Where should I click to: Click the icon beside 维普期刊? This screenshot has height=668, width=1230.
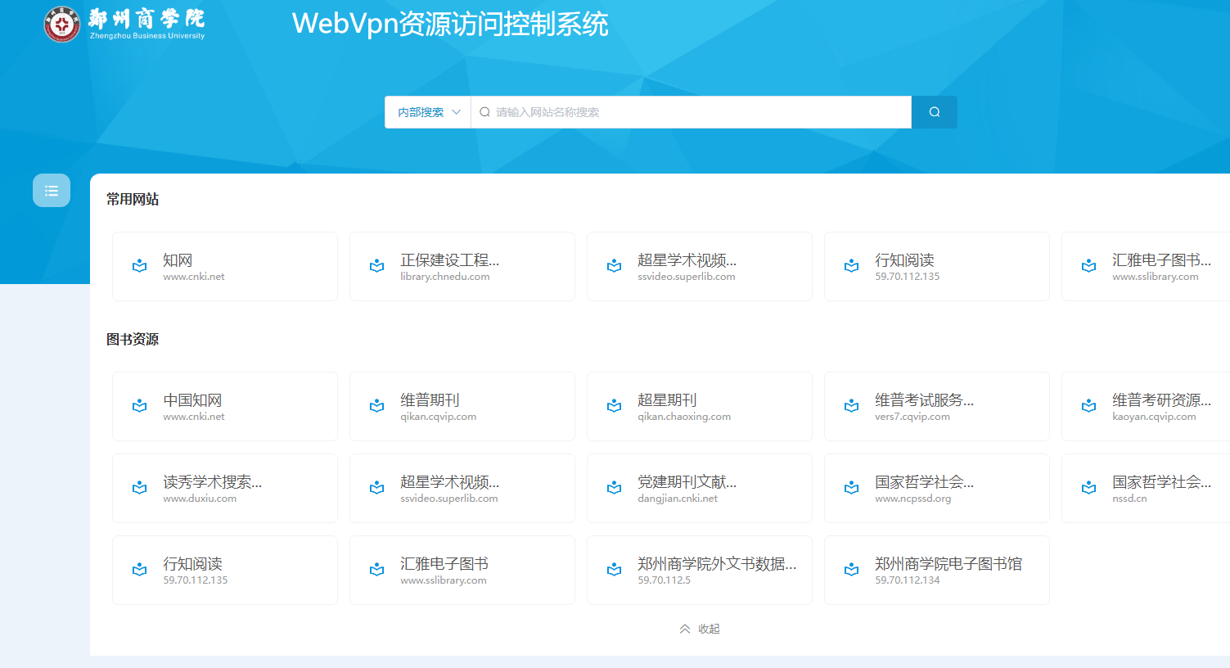point(377,406)
